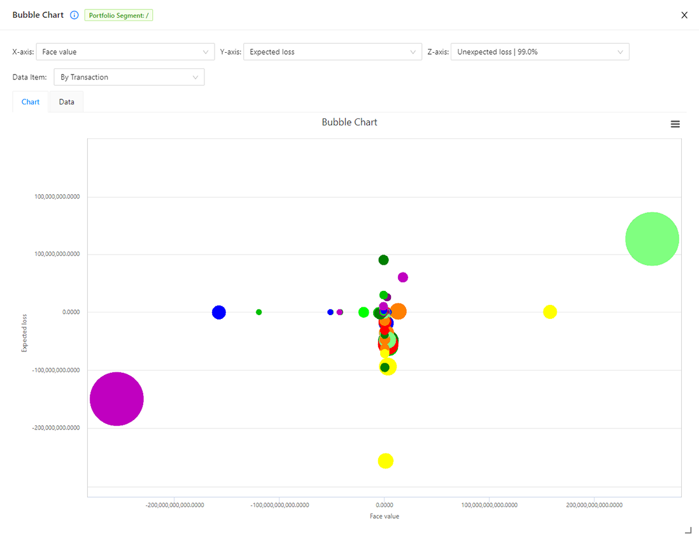
Task: Open the Y-axis Expected loss dropdown
Action: 332,52
